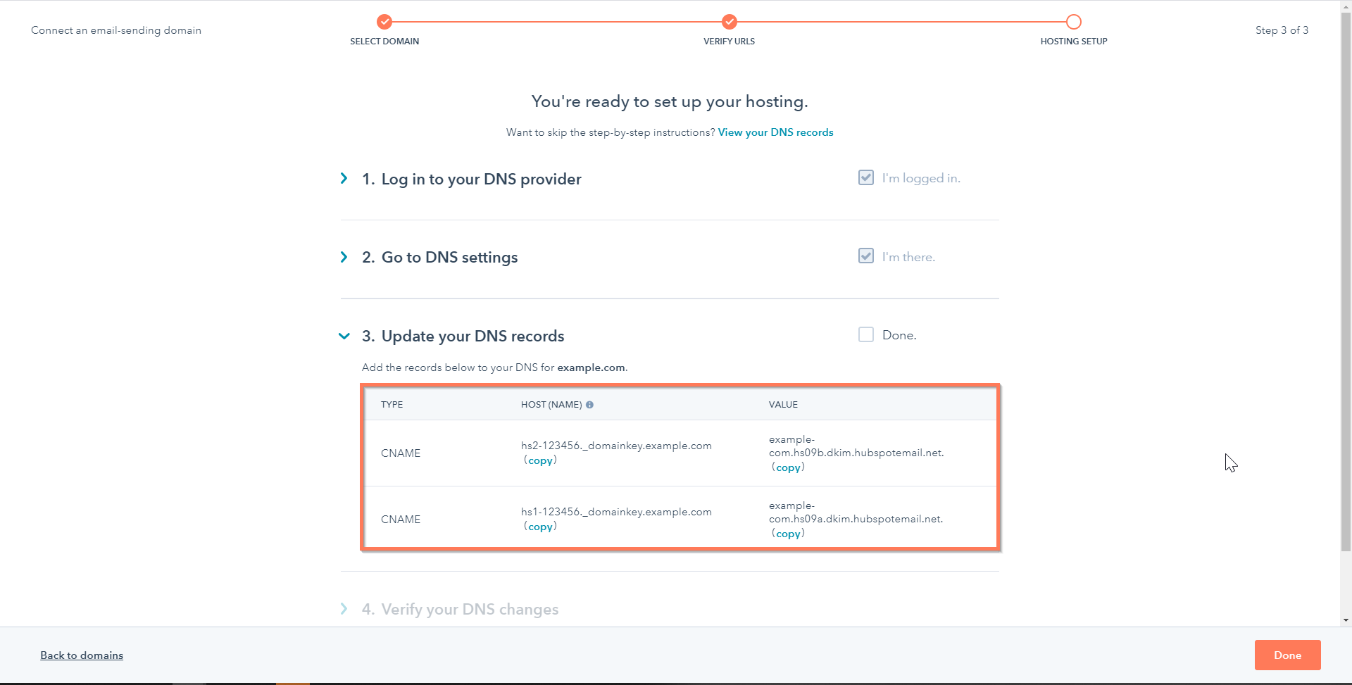Toggle the "I'm there" checkbox
1352x685 pixels.
click(x=865, y=256)
